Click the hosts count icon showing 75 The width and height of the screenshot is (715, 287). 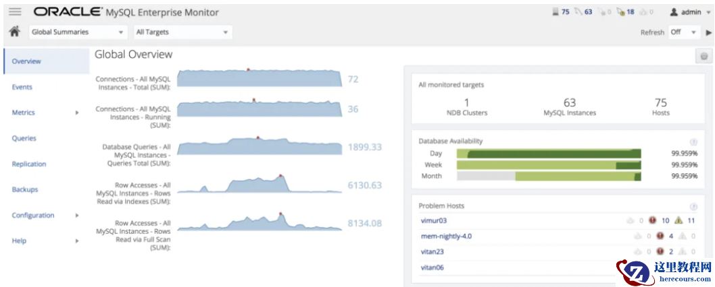point(556,12)
